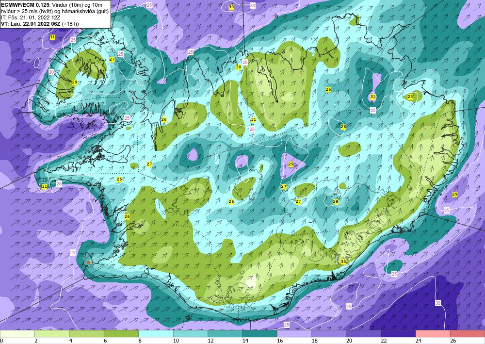Select the legend scale number 16
The image size is (485, 344).
pyautogui.click(x=280, y=341)
